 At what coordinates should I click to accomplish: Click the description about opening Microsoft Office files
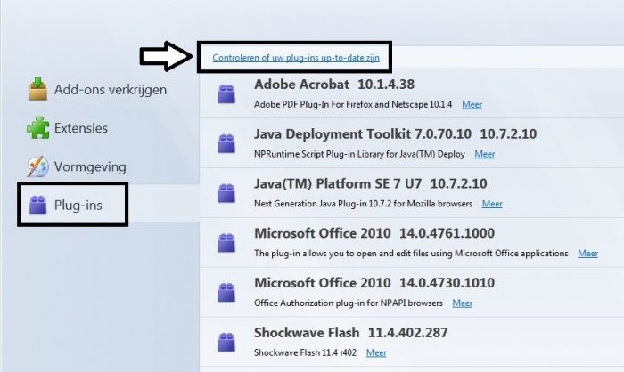click(x=411, y=254)
